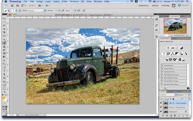The width and height of the screenshot is (193, 121).
Task: Click the white background color swatch
Action: 5,100
